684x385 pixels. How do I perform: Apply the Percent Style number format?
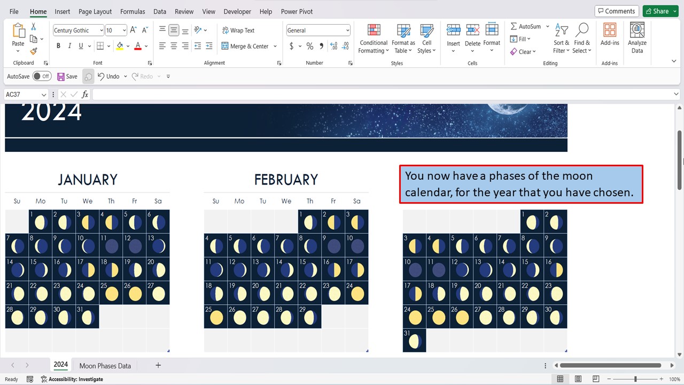[309, 46]
